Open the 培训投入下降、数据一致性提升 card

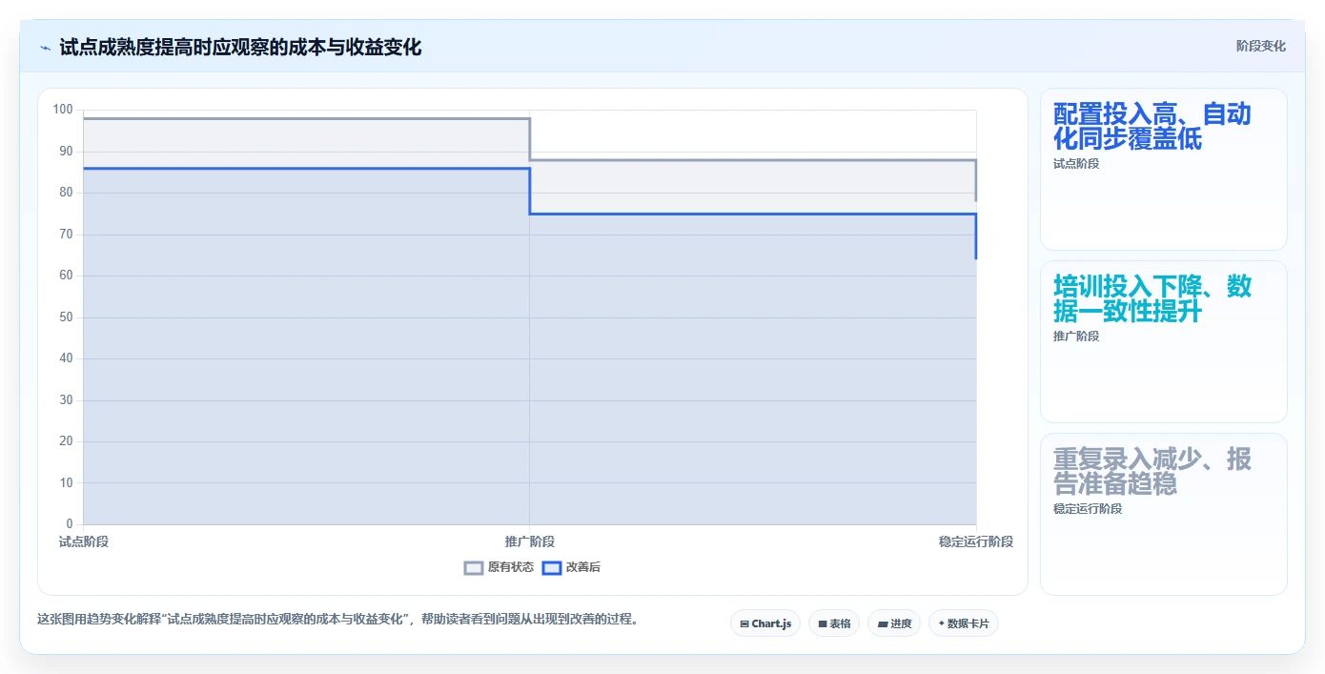(x=1164, y=342)
